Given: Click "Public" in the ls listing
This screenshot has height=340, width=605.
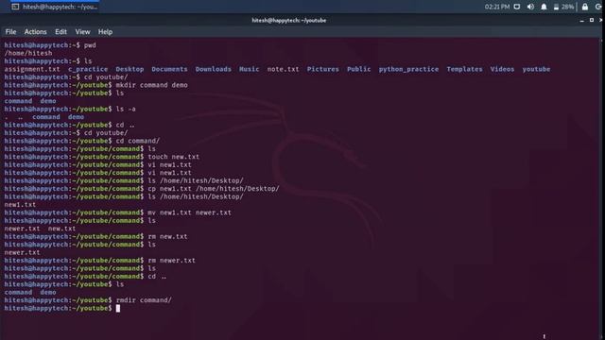Looking at the screenshot, I should pyautogui.click(x=359, y=69).
